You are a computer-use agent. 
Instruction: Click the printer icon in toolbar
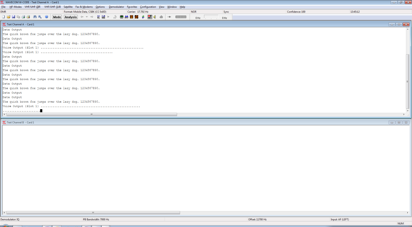(x=23, y=17)
